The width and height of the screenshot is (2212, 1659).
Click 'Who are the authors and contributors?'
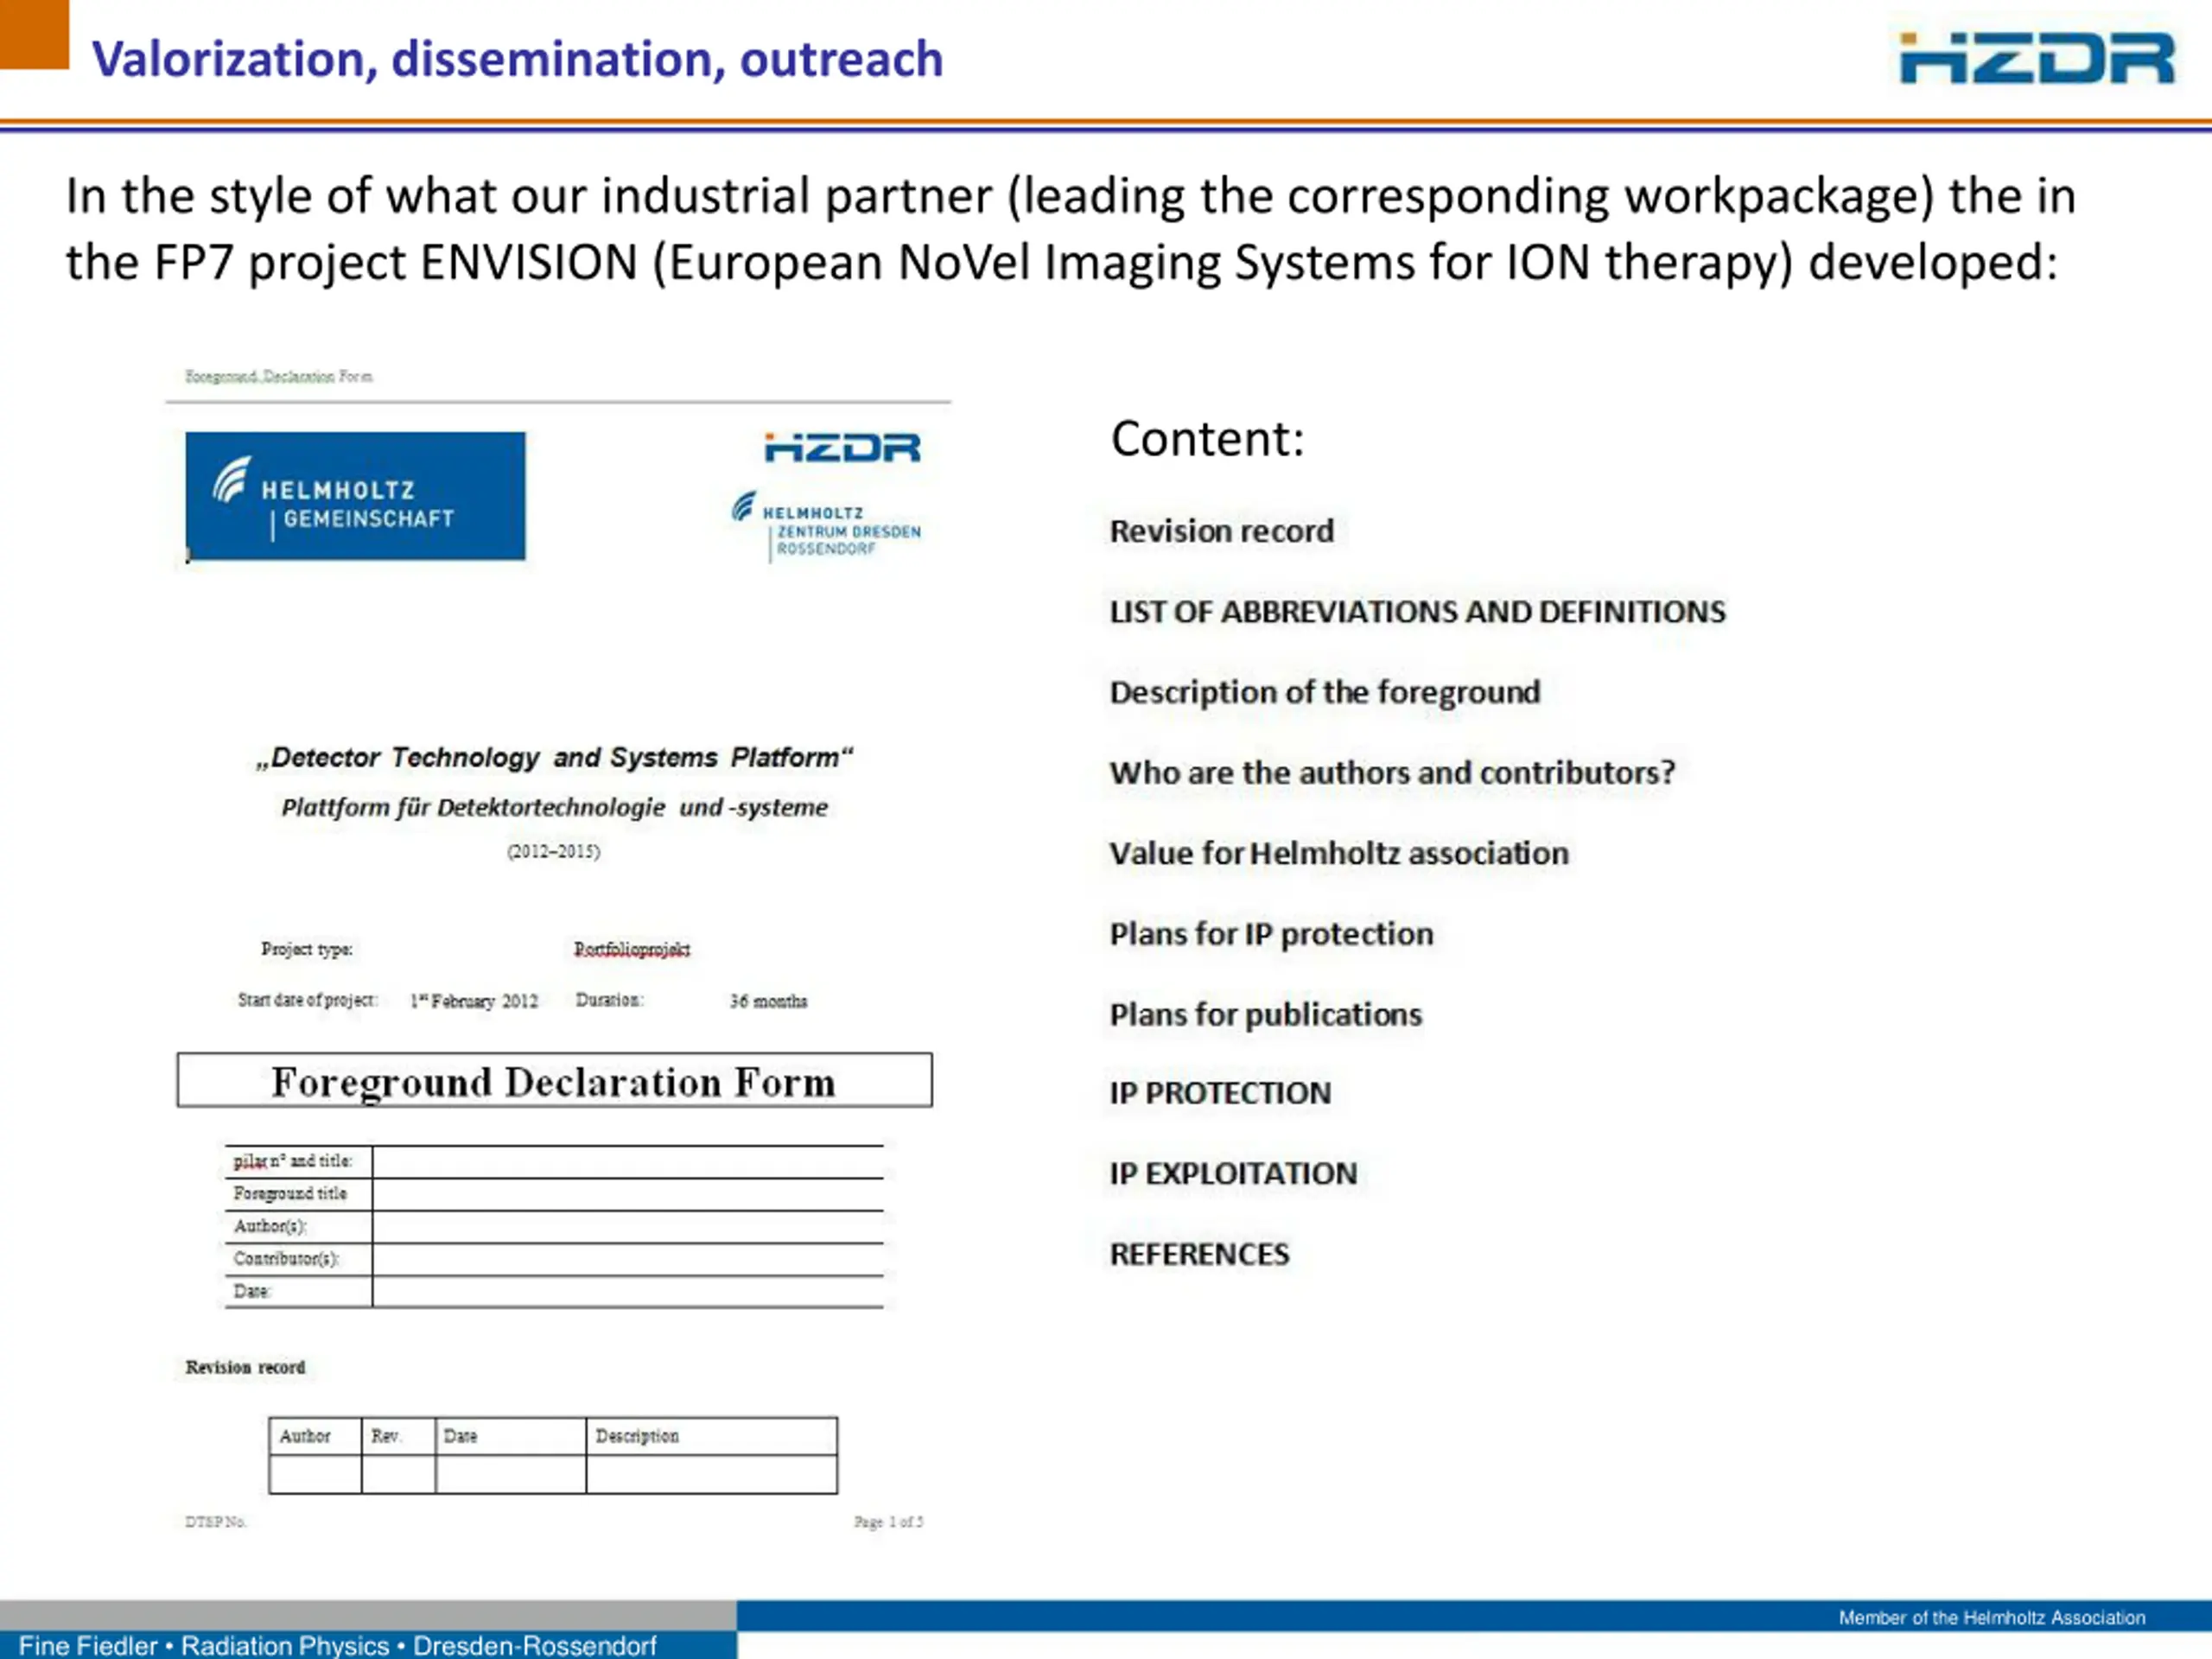[1392, 773]
